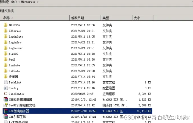
Task: Click the 2020/9/26 2:43 date cell
Action: [82, 94]
